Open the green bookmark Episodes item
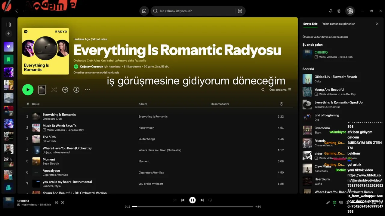 tap(8, 59)
